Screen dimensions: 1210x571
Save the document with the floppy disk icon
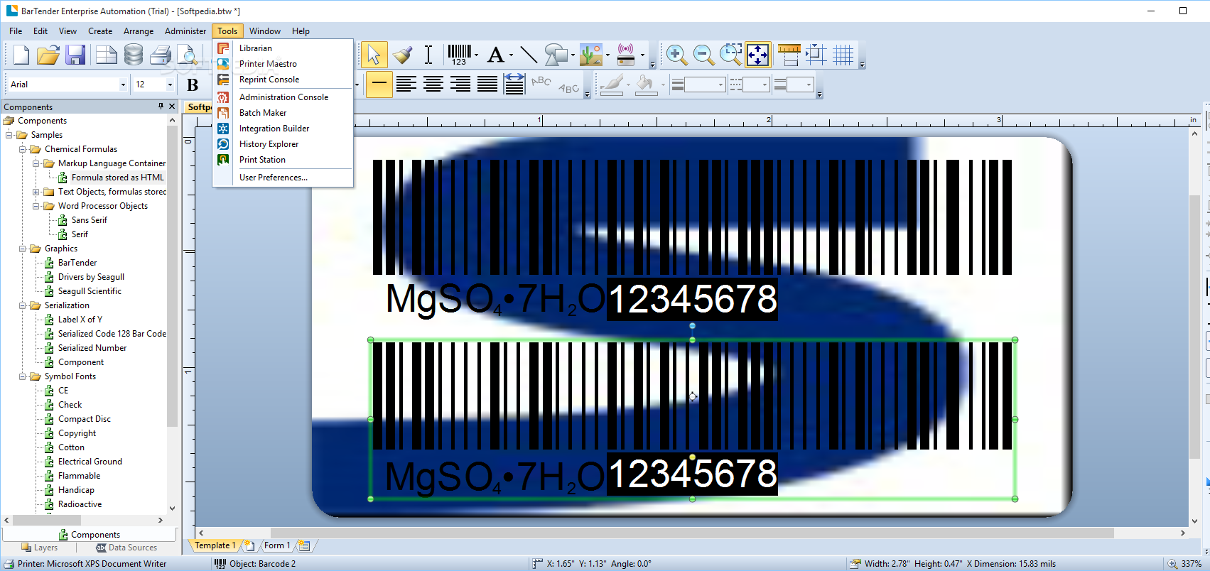75,55
